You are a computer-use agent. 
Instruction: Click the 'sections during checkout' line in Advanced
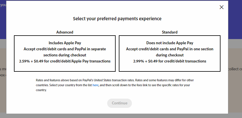65,55
